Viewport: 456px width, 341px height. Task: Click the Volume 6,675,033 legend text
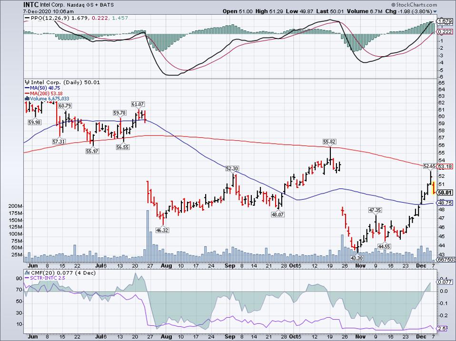pyautogui.click(x=50, y=99)
